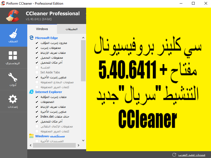
Task: Click the مستكشف Windows section heading
Action: pos(50,136)
